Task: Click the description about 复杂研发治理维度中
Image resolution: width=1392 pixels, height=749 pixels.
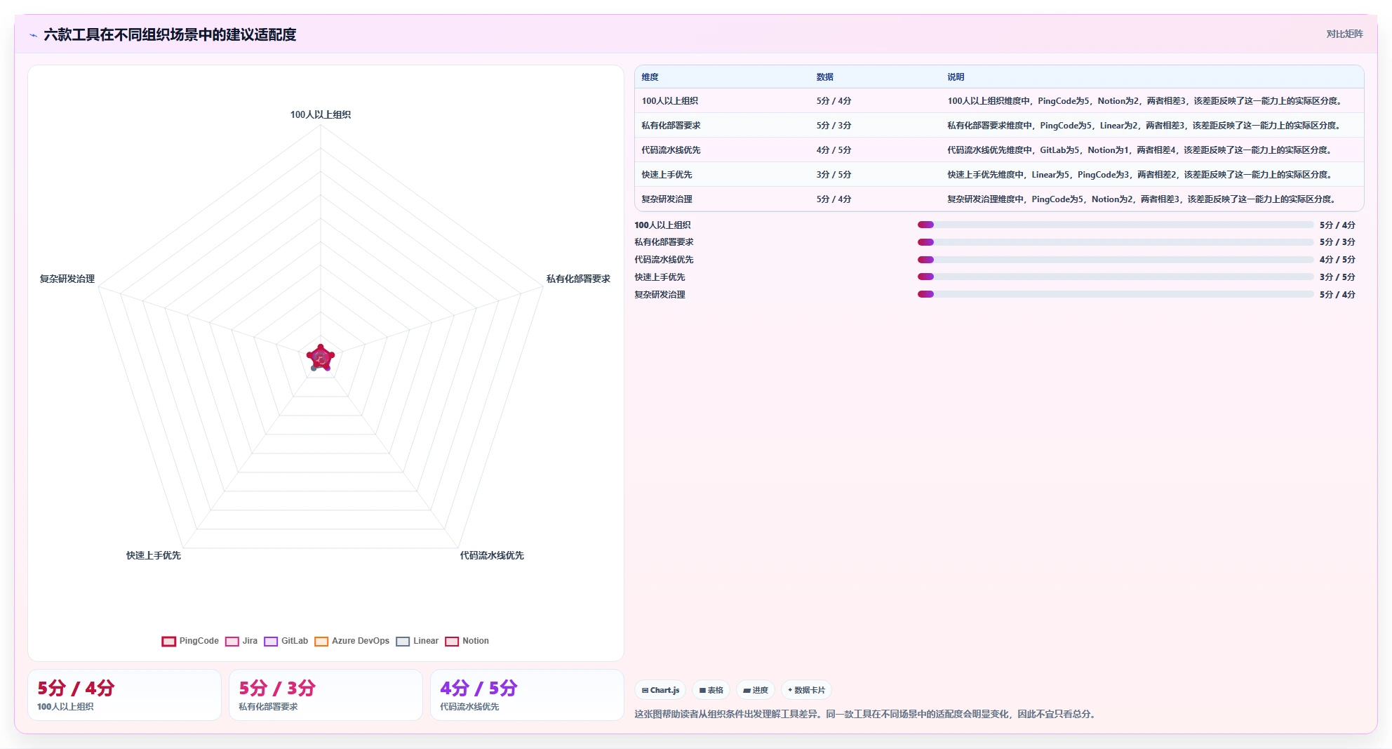Action: pos(1142,199)
